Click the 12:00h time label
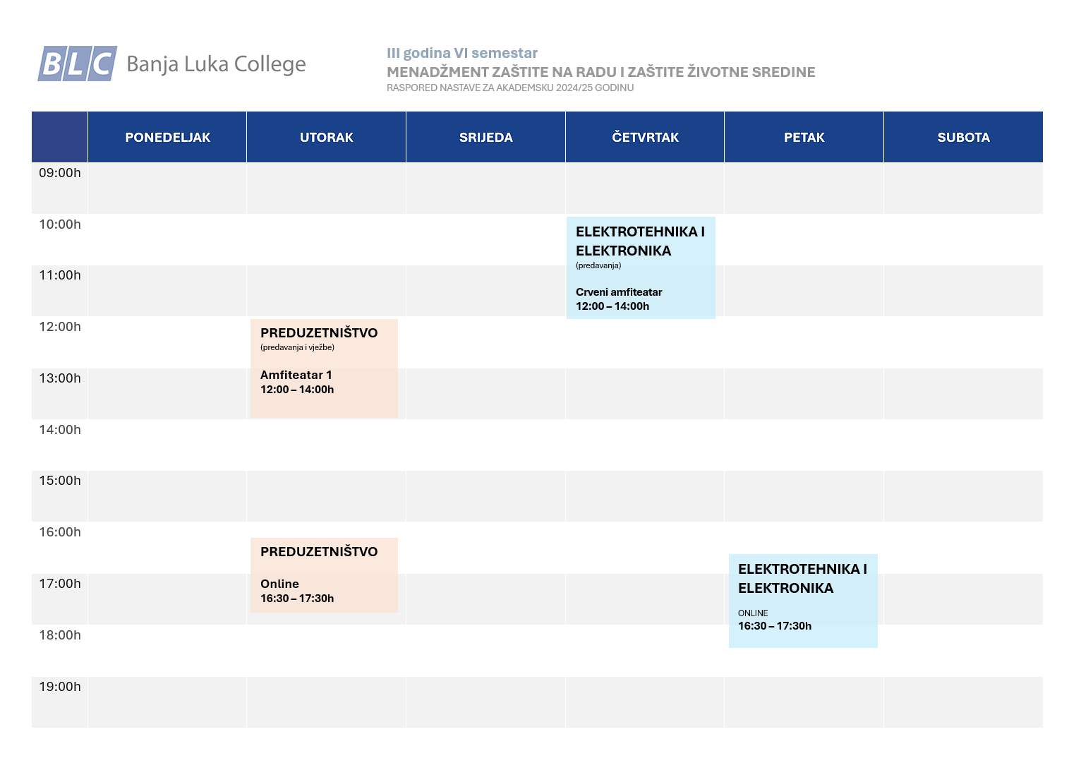The width and height of the screenshot is (1081, 763). tap(60, 327)
